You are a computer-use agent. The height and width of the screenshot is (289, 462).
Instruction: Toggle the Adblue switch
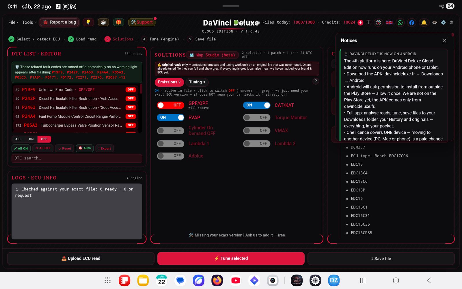(x=171, y=156)
